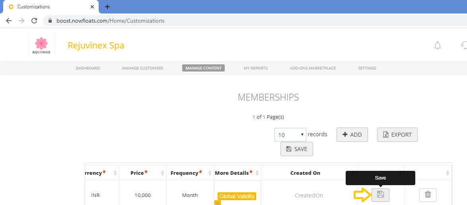
Task: Click the MEMBERSHIPS heading
Action: [x=269, y=97]
